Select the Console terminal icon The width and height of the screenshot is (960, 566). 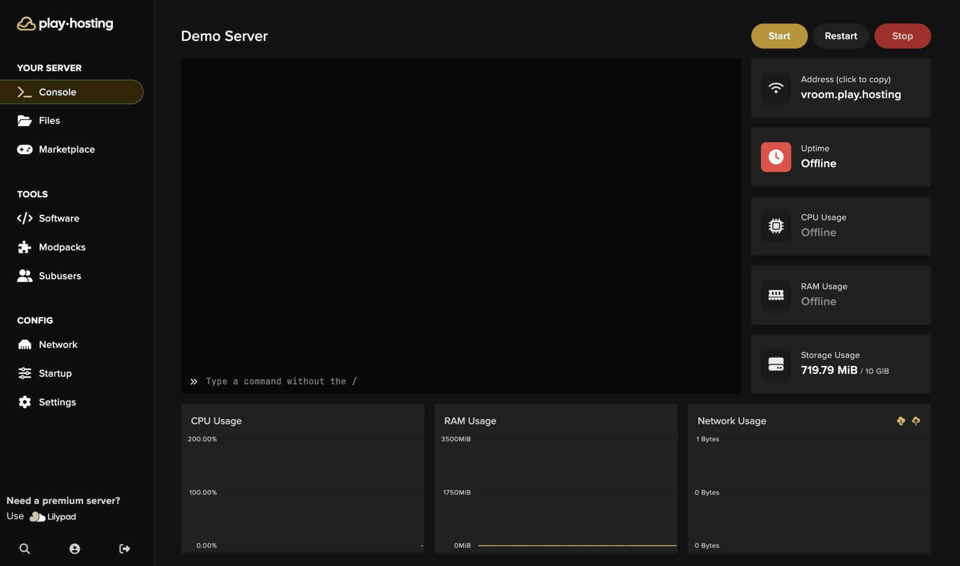(x=24, y=92)
